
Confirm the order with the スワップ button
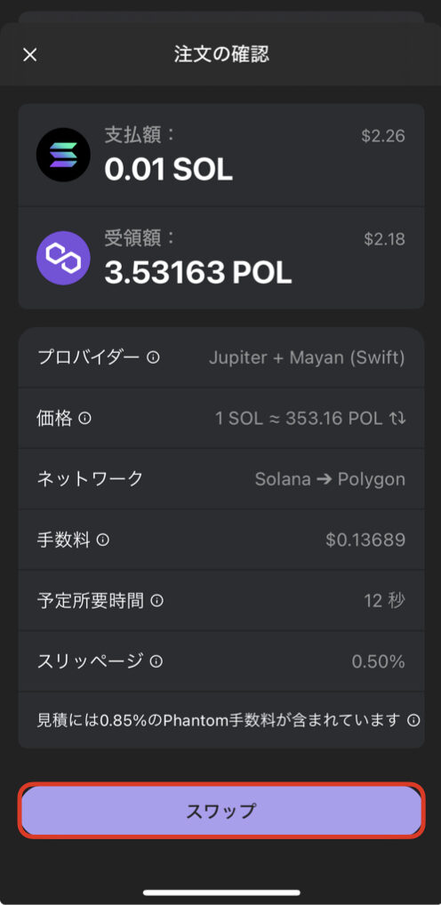click(x=221, y=811)
